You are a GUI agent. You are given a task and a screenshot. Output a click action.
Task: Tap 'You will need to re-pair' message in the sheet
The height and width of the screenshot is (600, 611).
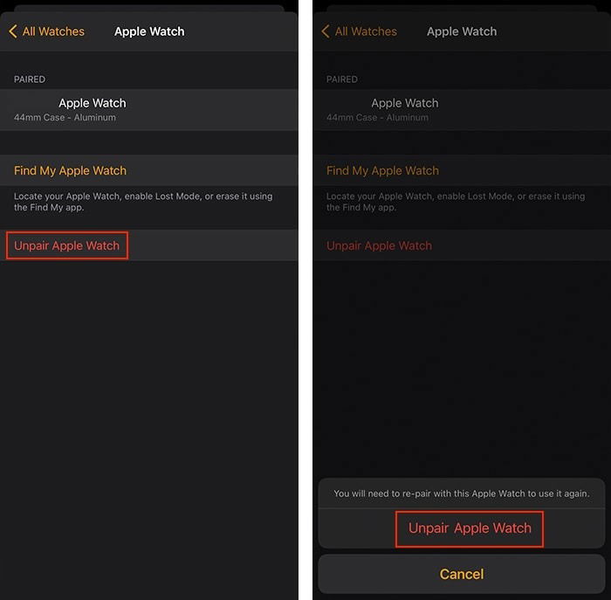click(x=462, y=493)
